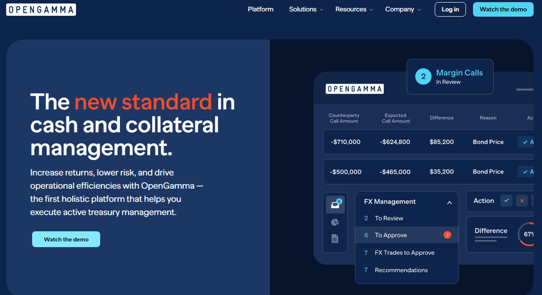Click the document sidebar icon
The image size is (542, 295).
[x=335, y=238]
